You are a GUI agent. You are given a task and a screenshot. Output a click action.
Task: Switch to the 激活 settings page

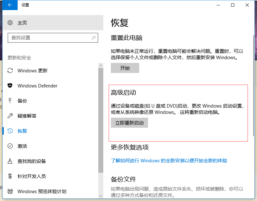tap(23, 146)
